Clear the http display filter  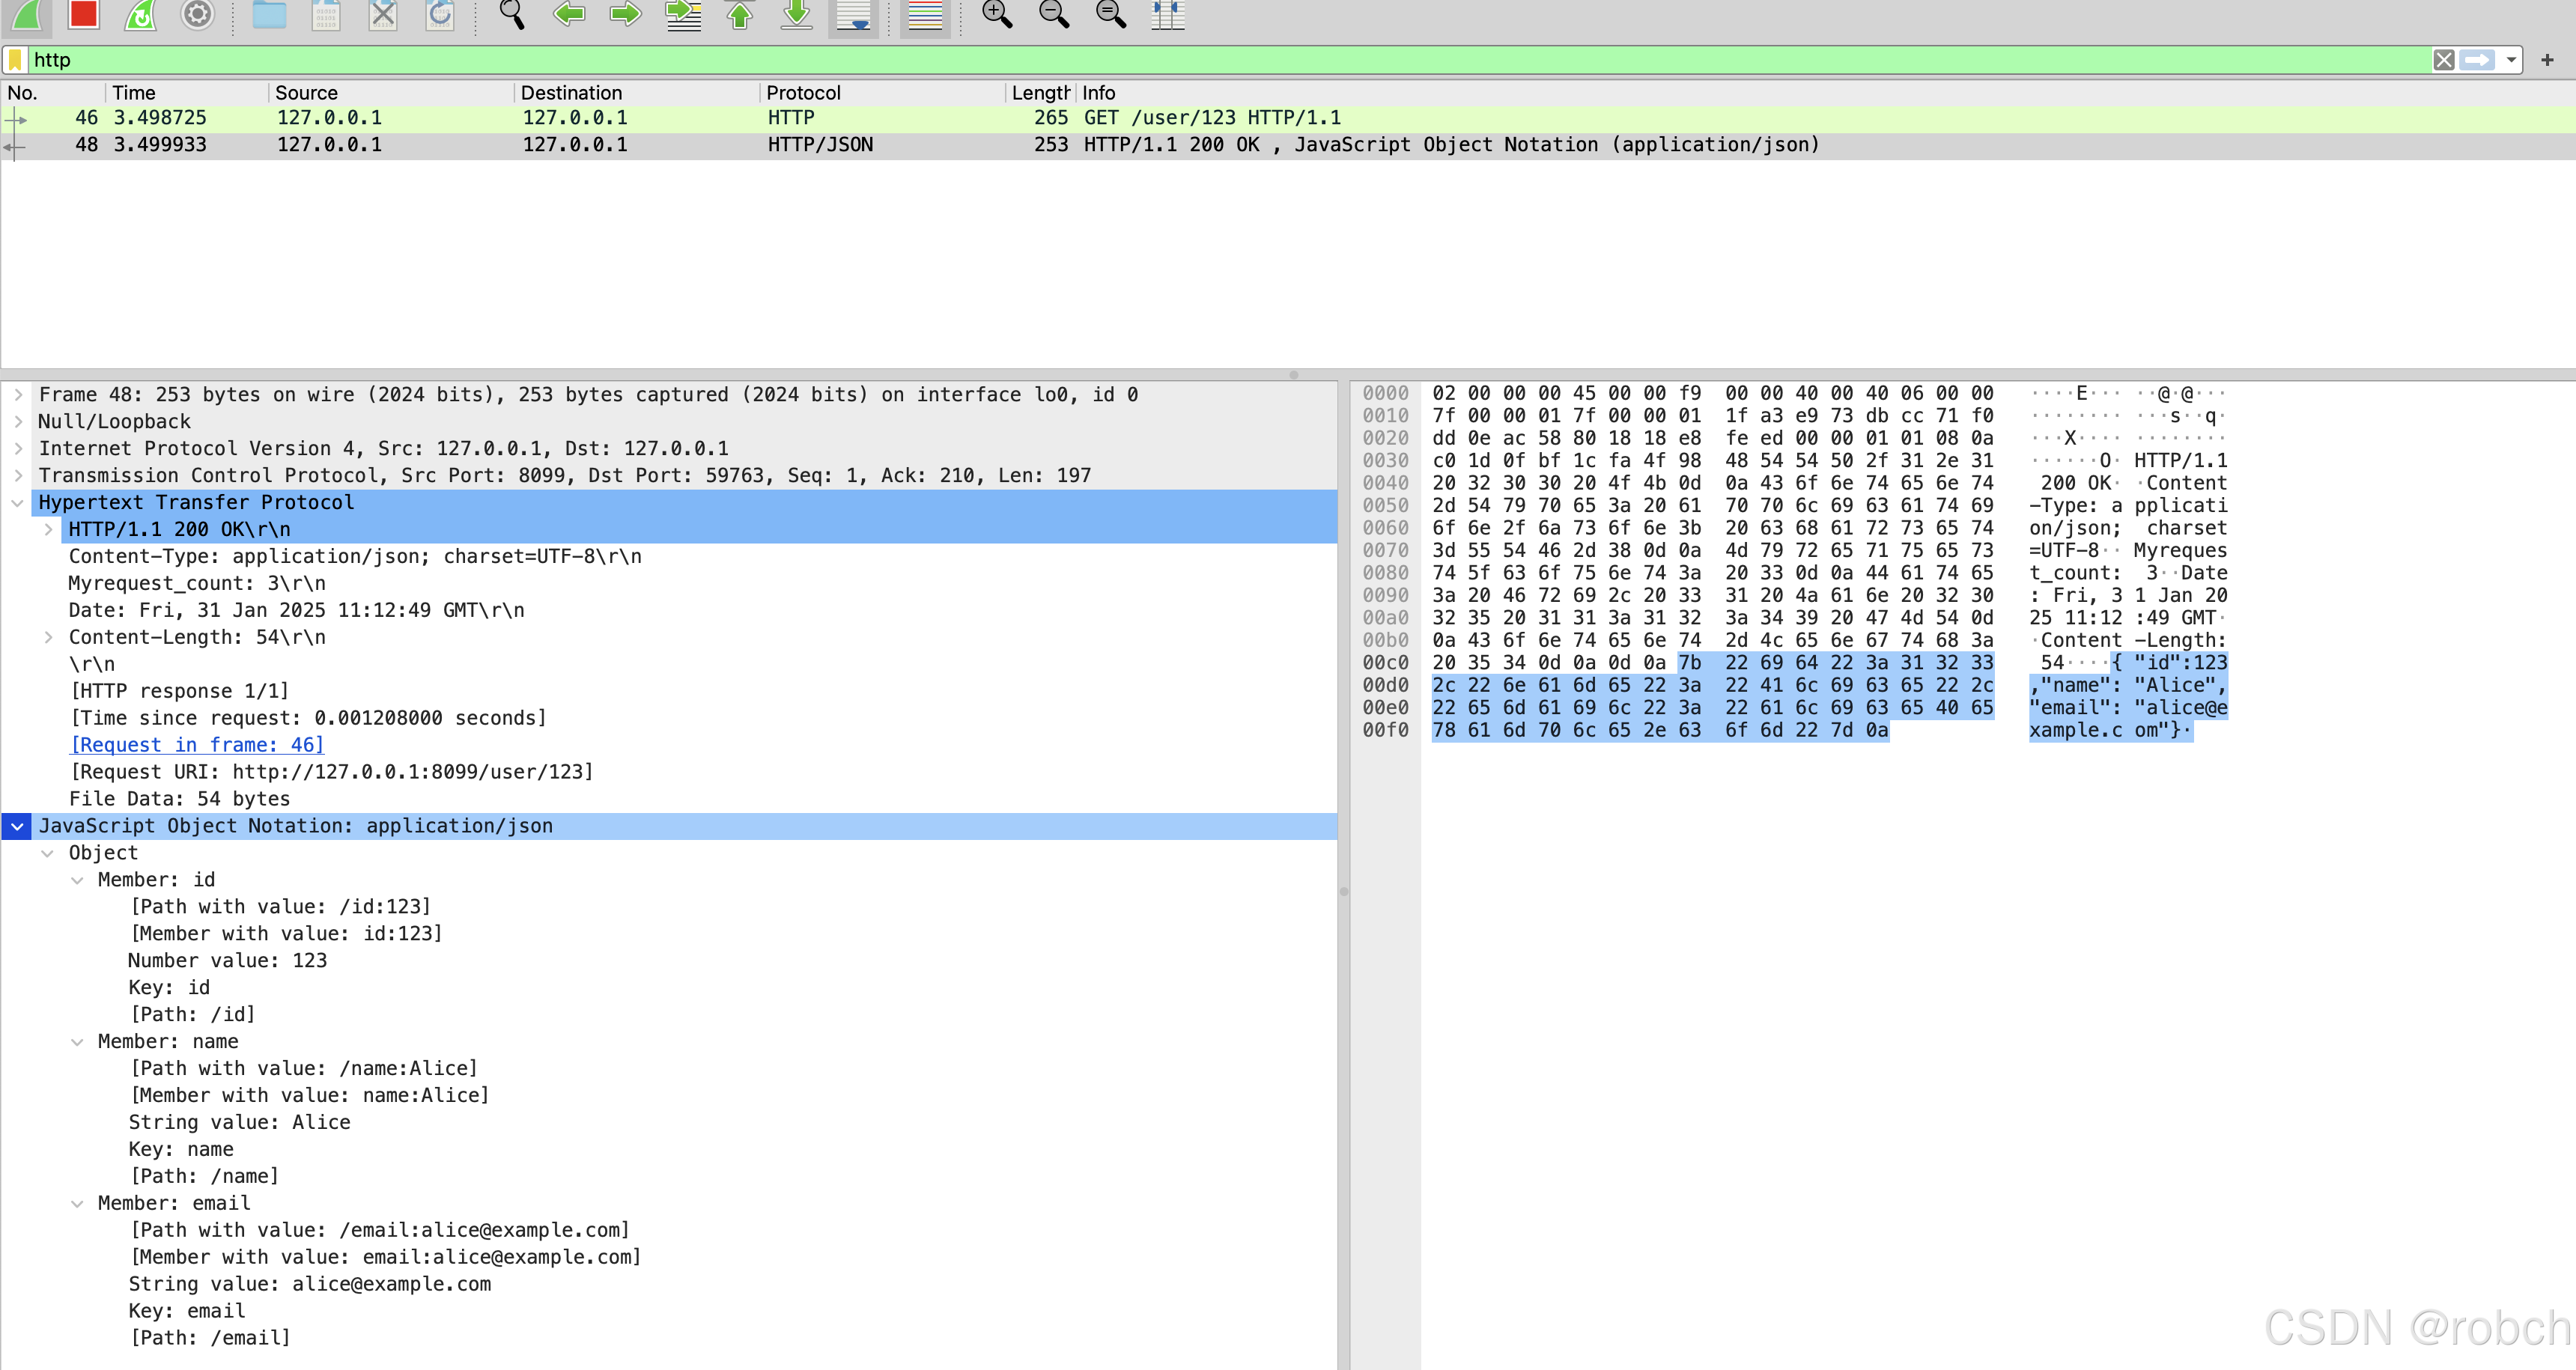[x=2443, y=60]
